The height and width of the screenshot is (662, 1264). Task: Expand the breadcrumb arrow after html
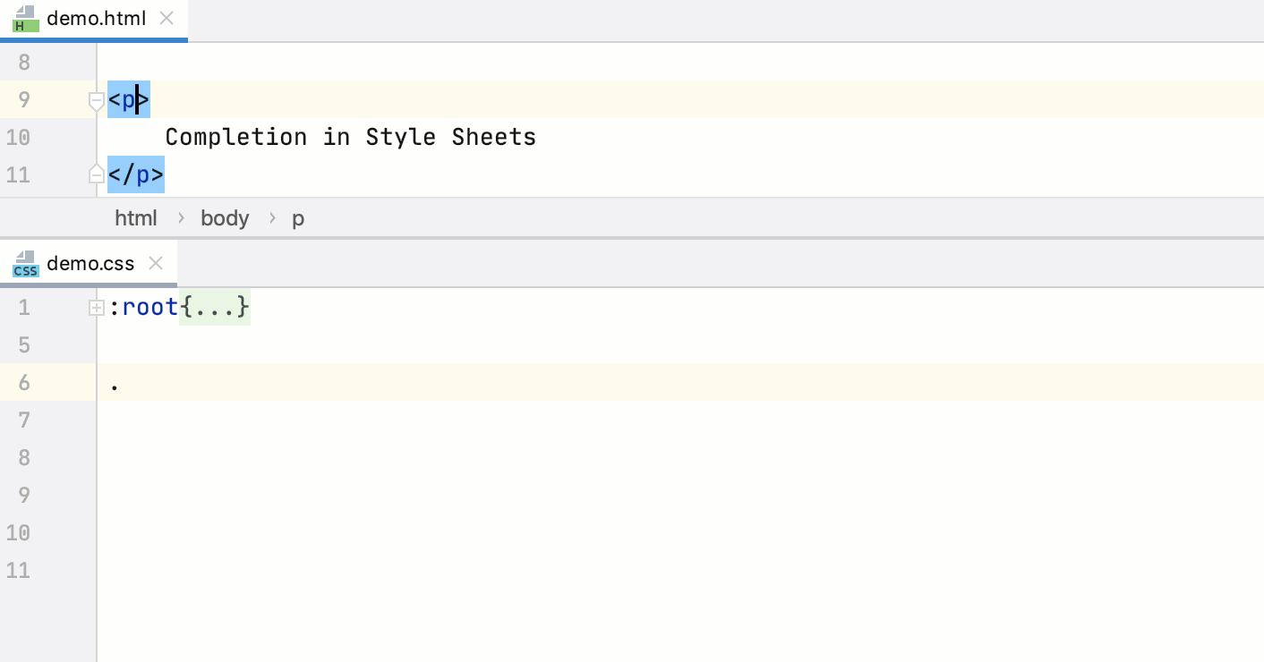pos(179,217)
